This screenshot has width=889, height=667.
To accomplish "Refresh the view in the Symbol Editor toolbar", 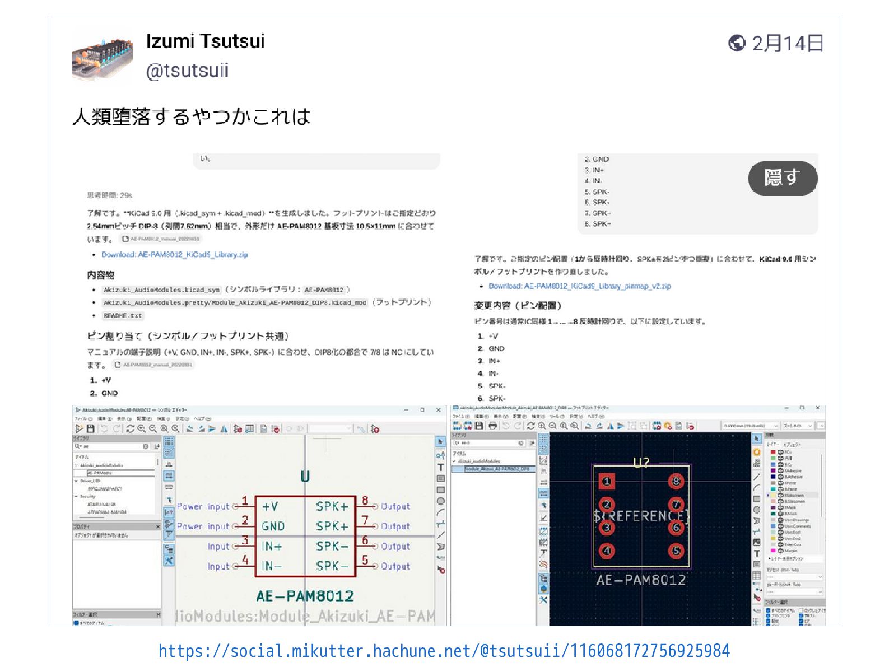I will pyautogui.click(x=130, y=428).
